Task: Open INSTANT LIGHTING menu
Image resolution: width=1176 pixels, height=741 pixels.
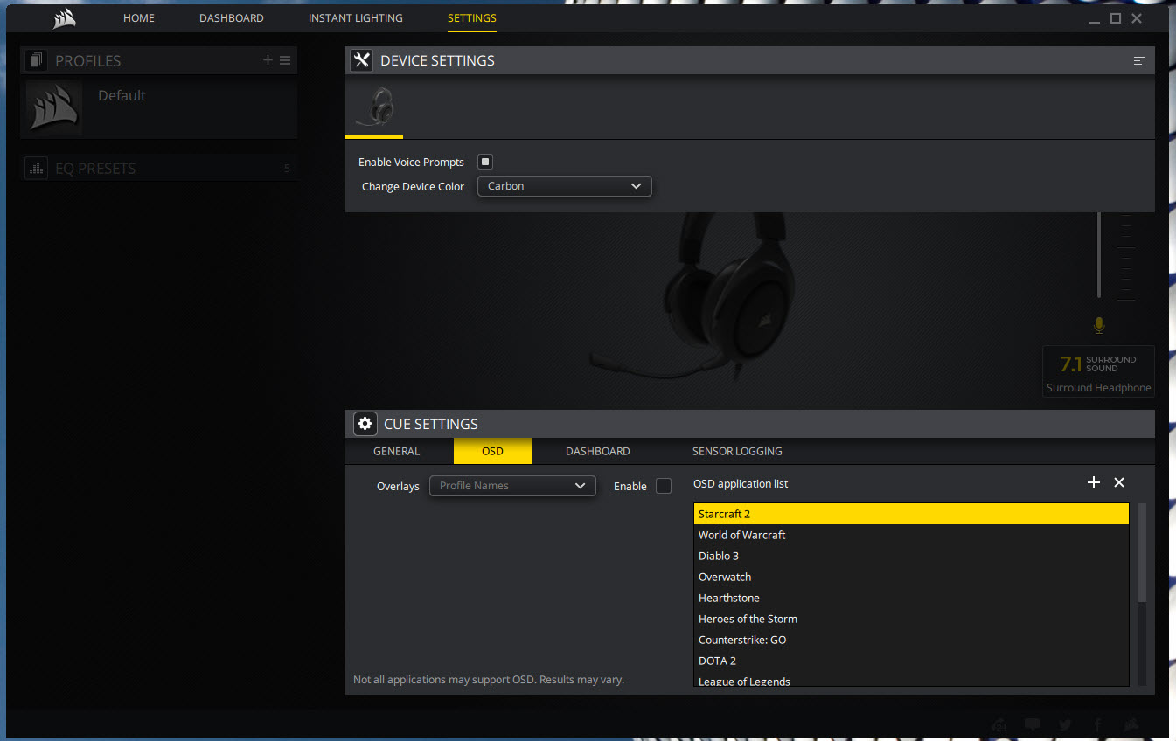Action: 356,18
